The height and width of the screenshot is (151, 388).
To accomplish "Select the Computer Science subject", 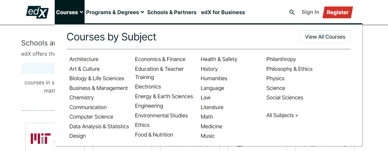I will (91, 117).
